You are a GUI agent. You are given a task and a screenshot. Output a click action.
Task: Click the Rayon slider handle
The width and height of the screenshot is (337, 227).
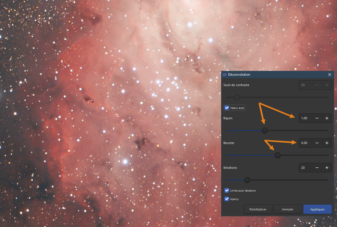click(265, 131)
